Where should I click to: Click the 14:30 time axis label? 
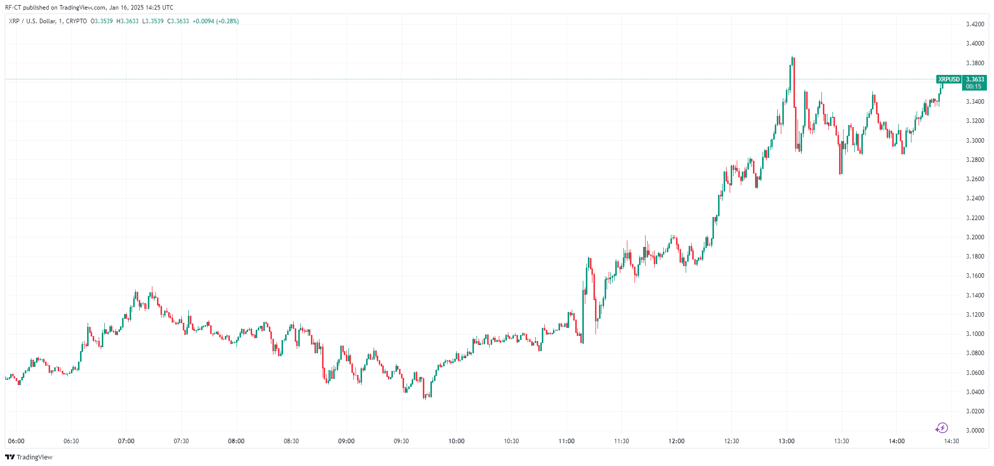[951, 441]
